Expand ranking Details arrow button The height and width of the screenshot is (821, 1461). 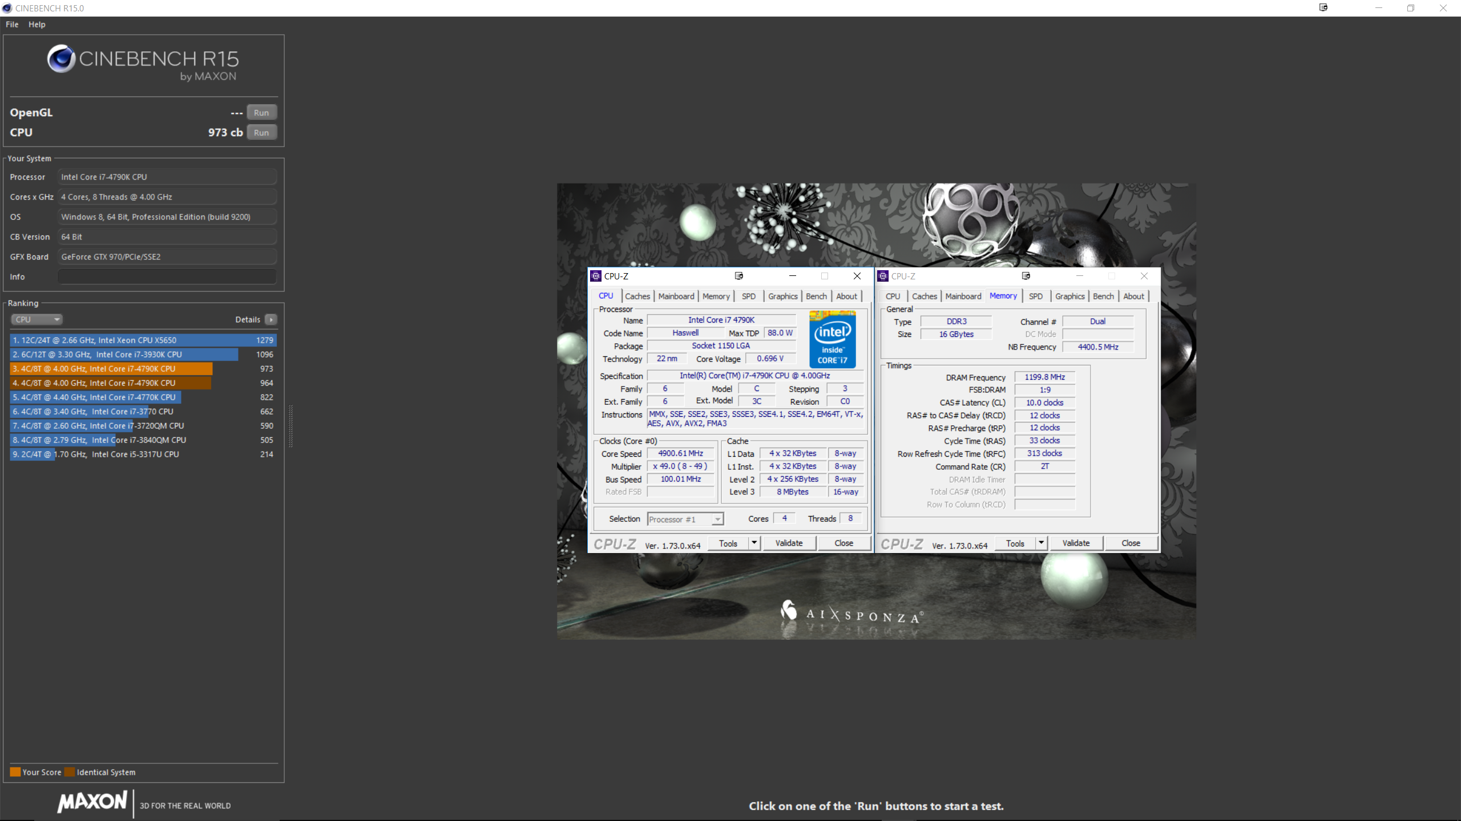point(271,319)
